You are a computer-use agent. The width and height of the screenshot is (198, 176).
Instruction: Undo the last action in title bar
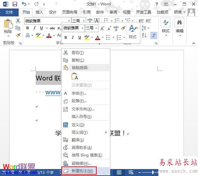point(24,4)
